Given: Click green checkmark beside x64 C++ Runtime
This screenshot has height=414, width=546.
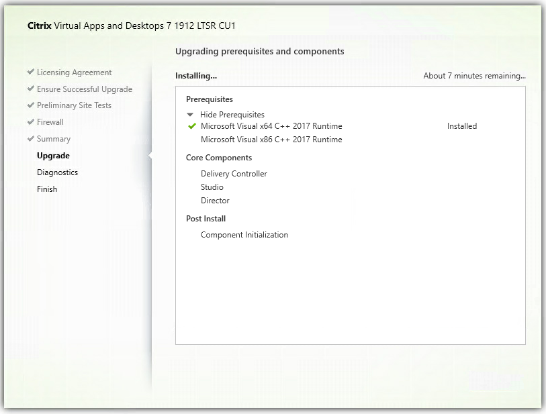Looking at the screenshot, I should (192, 126).
